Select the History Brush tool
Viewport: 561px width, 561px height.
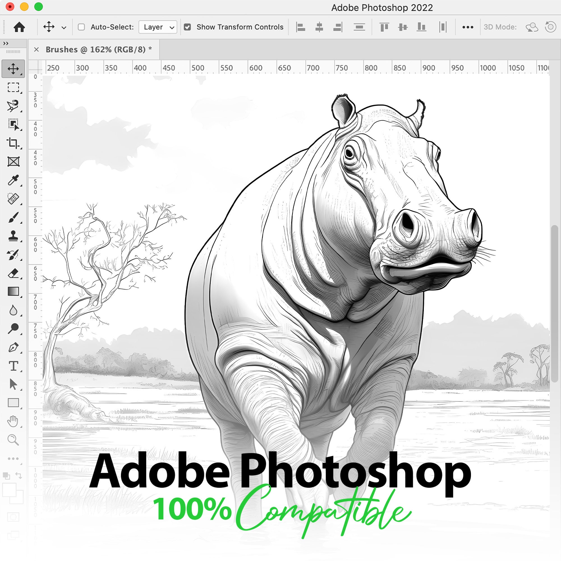coord(13,255)
